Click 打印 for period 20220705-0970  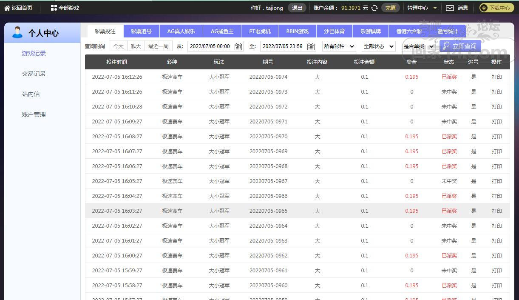[x=496, y=137]
